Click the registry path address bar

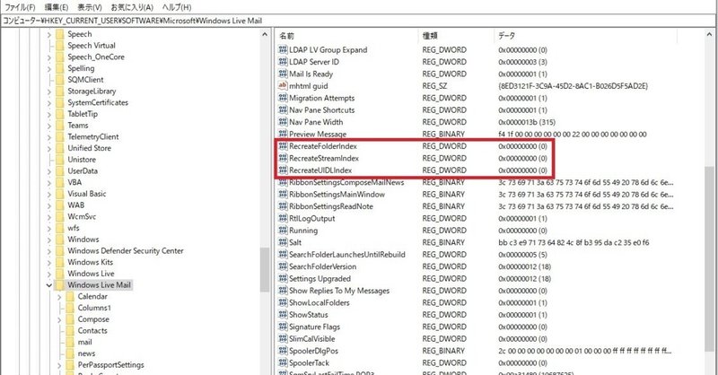click(x=358, y=21)
